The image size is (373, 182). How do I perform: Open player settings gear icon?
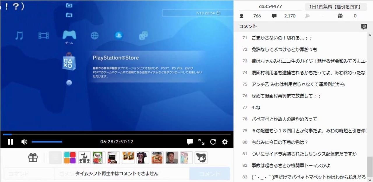(x=225, y=142)
